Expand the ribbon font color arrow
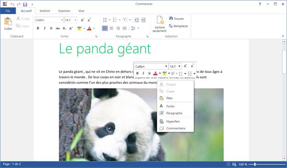 pos(94,29)
